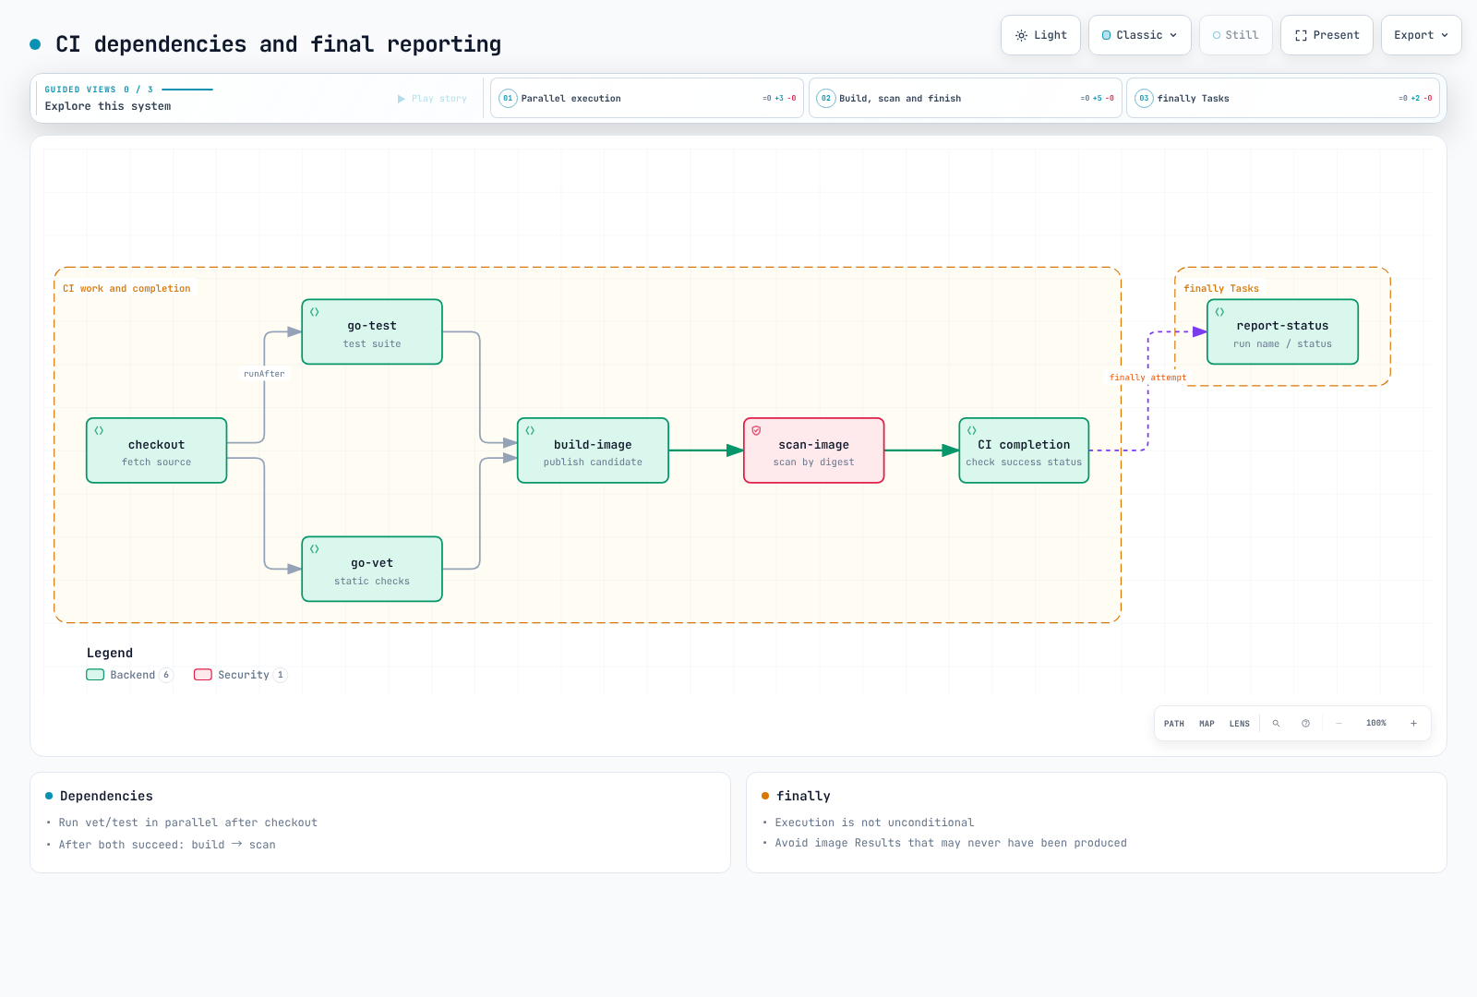1477x997 pixels.
Task: Click the code icon on go-test node
Action: coord(315,312)
